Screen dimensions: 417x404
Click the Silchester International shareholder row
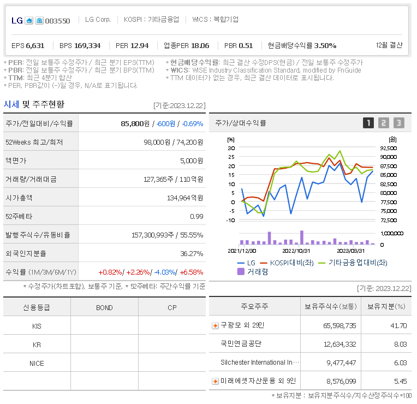[310, 363]
